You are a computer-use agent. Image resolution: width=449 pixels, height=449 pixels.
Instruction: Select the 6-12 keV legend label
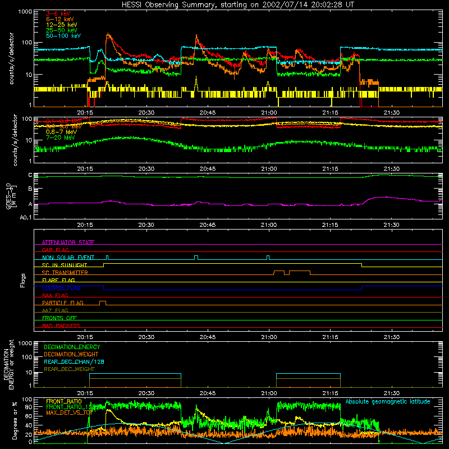coord(60,19)
